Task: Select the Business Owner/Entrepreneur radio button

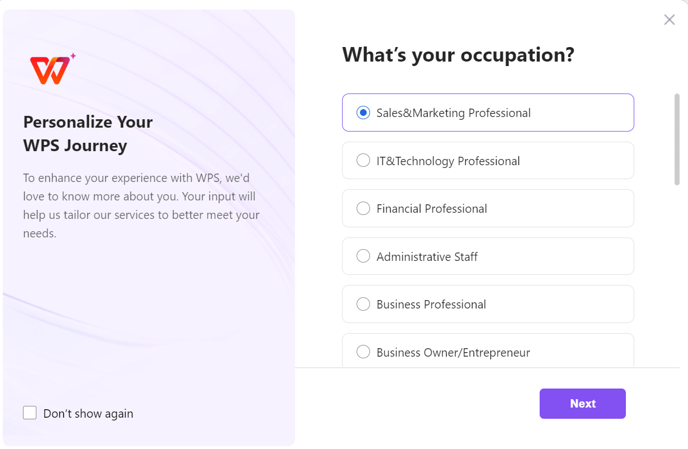Action: tap(363, 352)
